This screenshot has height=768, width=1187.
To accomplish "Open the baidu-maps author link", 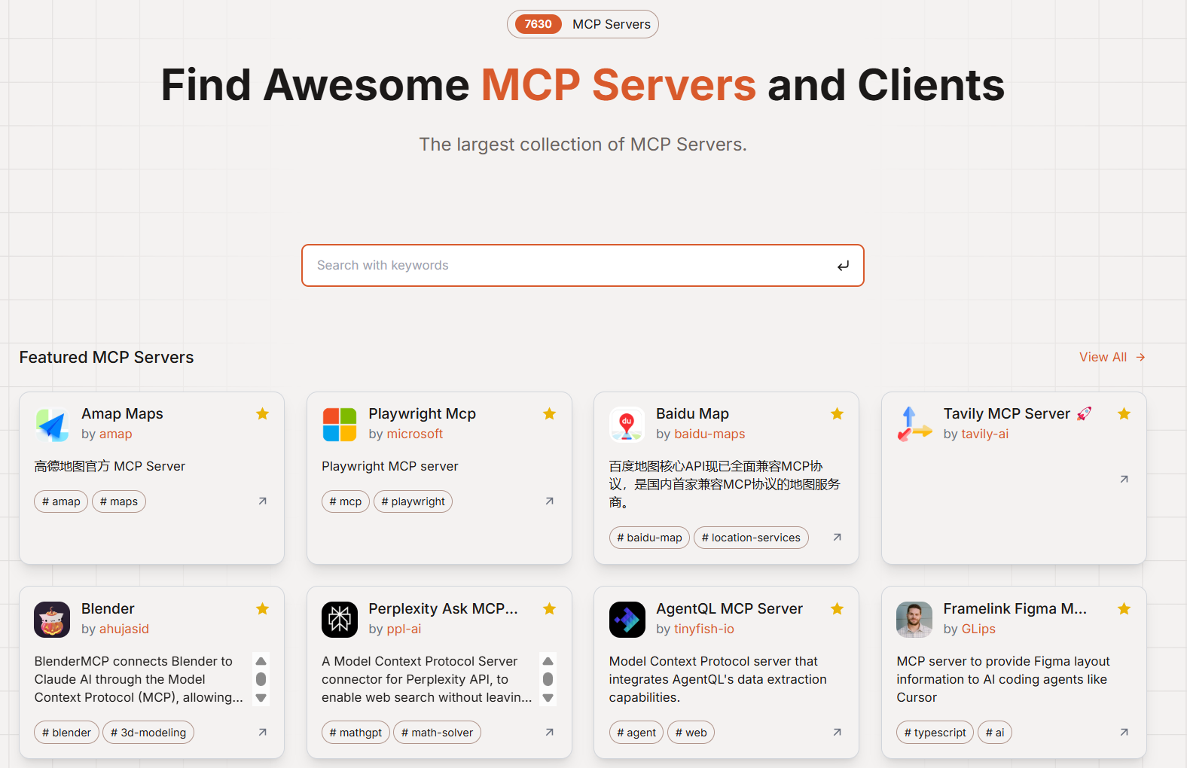I will pyautogui.click(x=709, y=434).
